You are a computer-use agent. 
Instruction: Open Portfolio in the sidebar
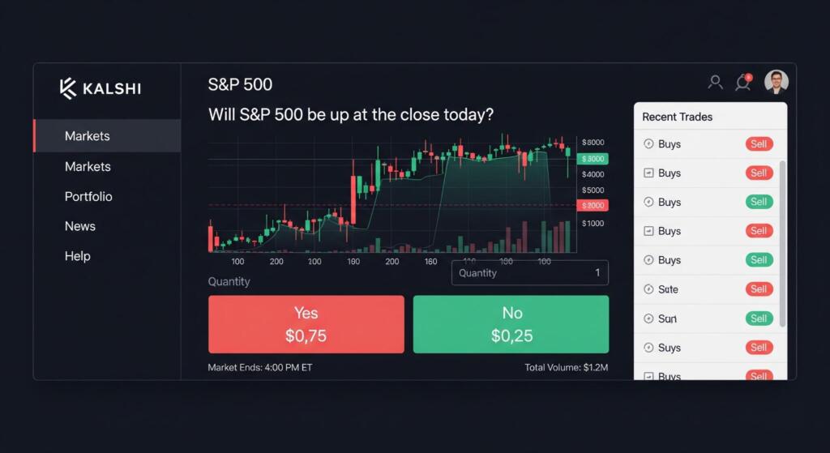tap(88, 196)
